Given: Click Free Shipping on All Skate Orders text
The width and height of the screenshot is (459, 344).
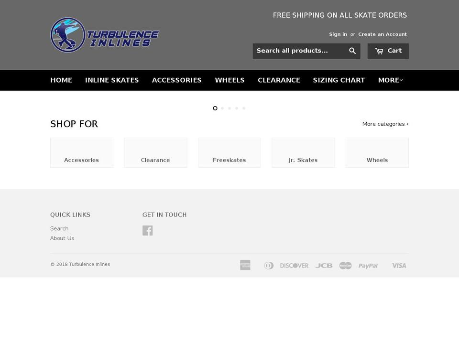Looking at the screenshot, I should point(340,15).
